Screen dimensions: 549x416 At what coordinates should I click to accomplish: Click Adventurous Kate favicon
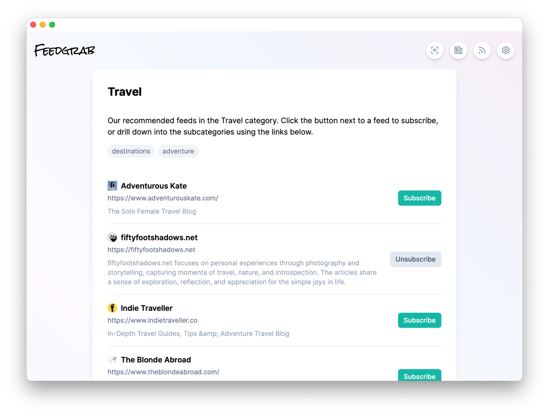coord(112,186)
